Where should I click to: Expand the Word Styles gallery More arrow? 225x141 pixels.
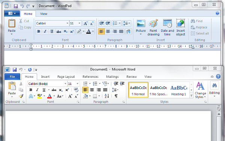[x=191, y=96]
